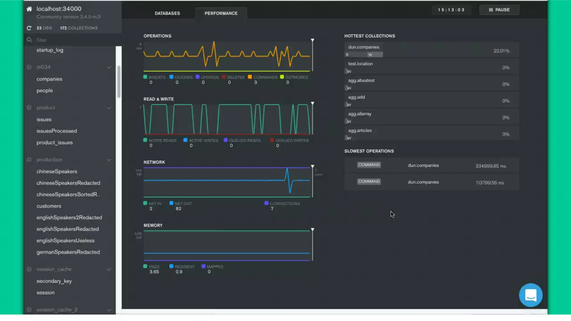Collapse the m034 database chevron

[109, 67]
